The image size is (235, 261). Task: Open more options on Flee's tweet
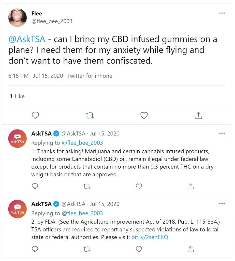coord(222,13)
